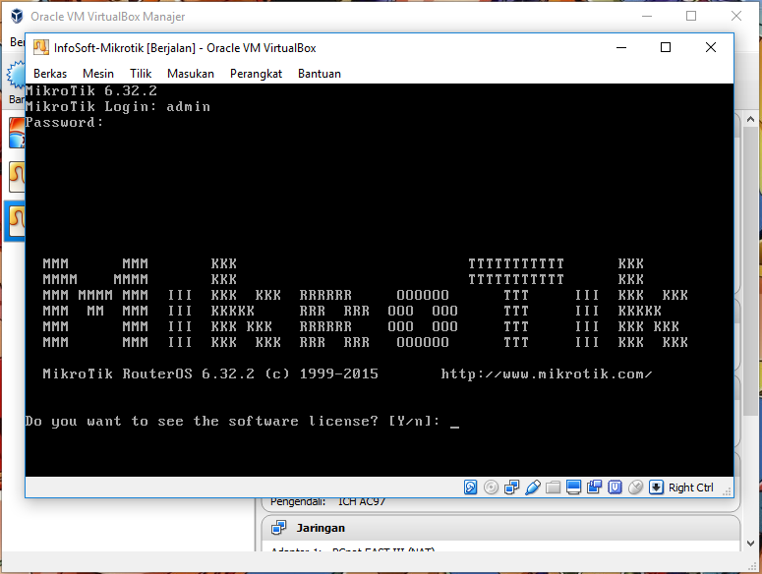Click the 'MikroTik RouterOS 6.32.2' version text
The image size is (762, 574).
[148, 373]
